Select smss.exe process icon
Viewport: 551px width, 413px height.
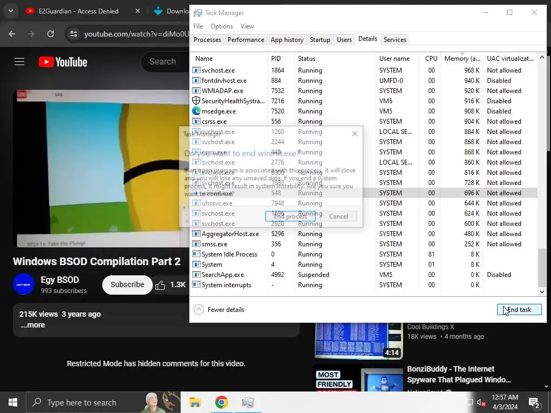196,244
